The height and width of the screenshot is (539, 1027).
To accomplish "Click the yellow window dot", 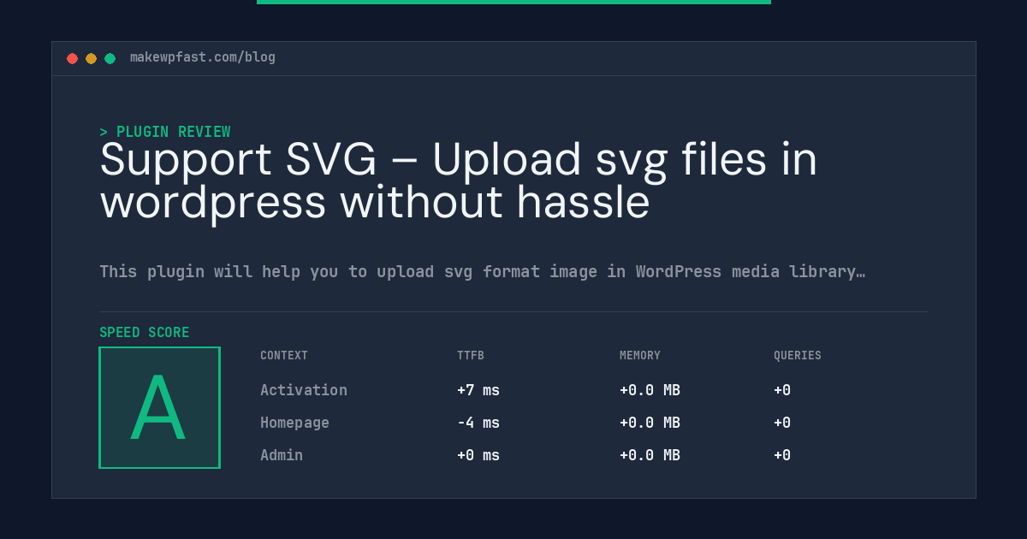I will click(x=91, y=58).
